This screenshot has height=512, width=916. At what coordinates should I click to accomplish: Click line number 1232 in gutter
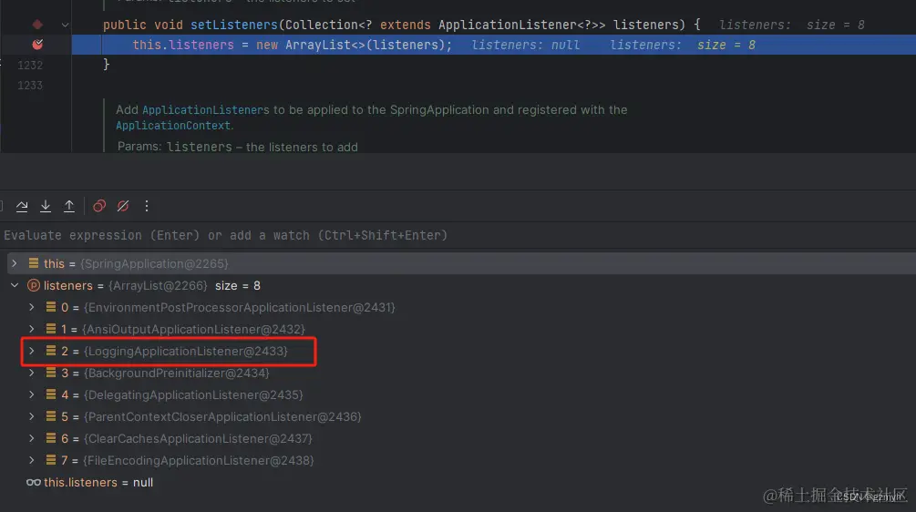[30, 66]
